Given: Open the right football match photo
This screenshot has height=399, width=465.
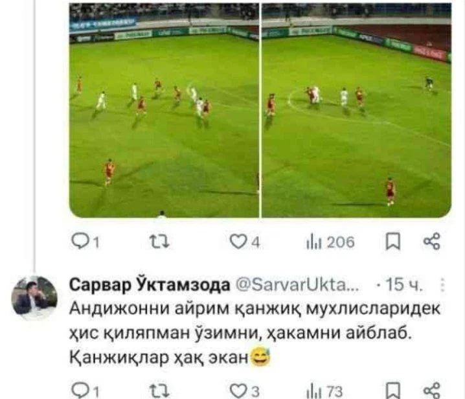Looking at the screenshot, I should coord(356,110).
